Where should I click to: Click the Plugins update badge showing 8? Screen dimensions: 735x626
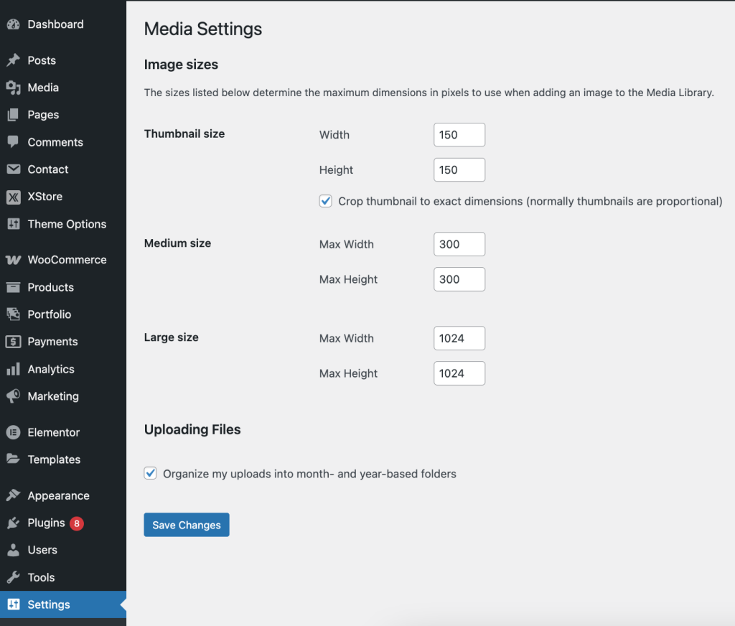pos(77,523)
